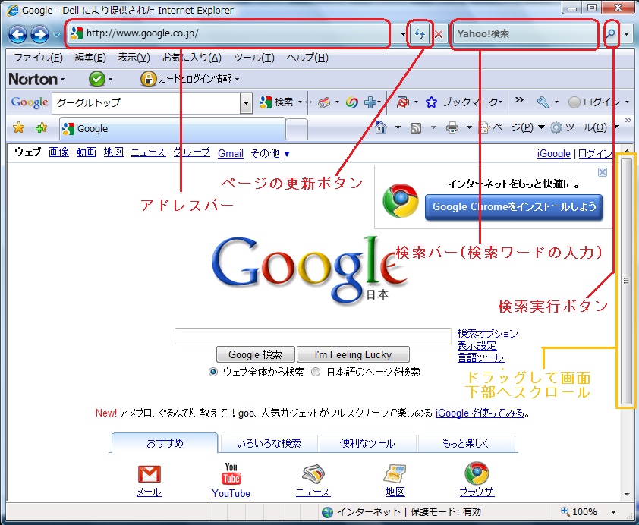The image size is (639, 525).
Task: Open Norton card and login info lock icon
Action: [148, 79]
